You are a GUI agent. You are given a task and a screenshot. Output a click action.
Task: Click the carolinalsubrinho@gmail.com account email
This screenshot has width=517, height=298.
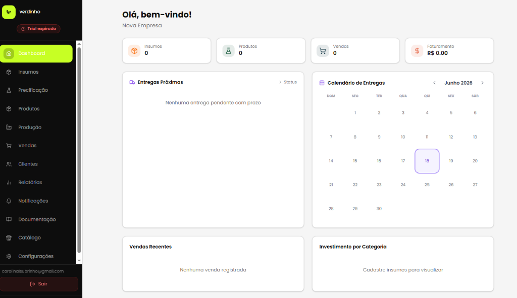33,271
